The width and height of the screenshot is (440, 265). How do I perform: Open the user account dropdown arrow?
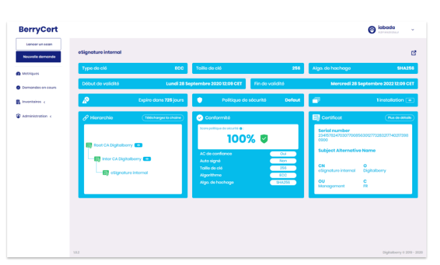(x=413, y=30)
